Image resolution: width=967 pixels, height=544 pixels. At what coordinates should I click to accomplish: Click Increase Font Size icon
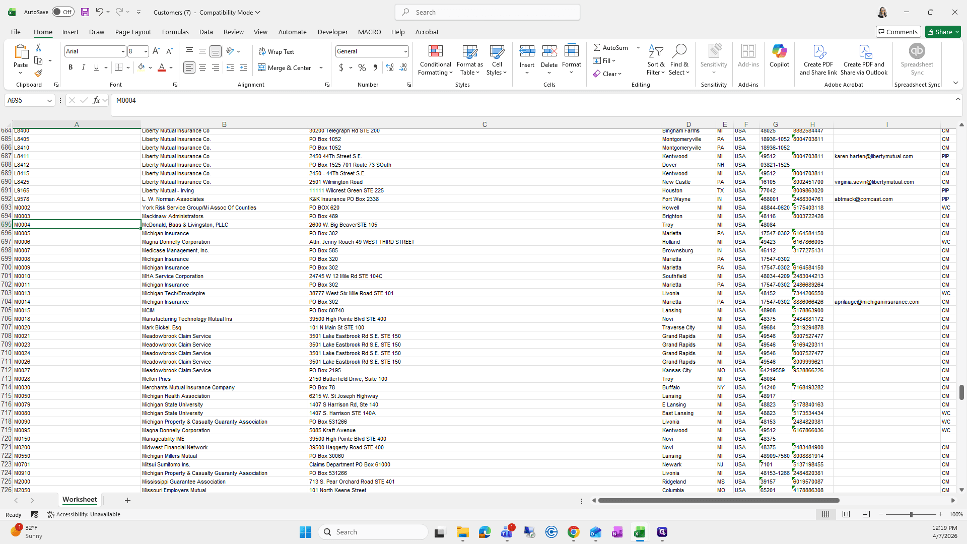[156, 51]
